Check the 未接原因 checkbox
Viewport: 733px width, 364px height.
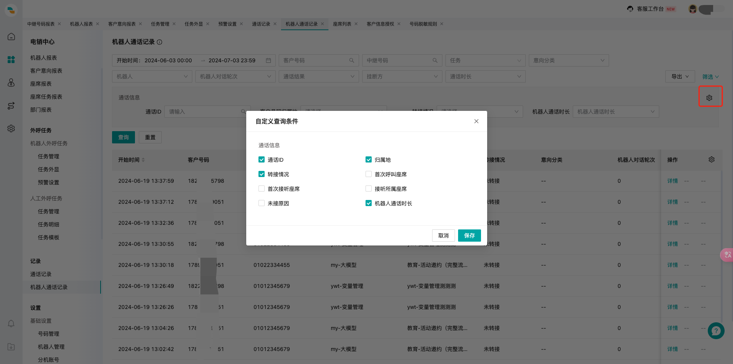pos(262,203)
